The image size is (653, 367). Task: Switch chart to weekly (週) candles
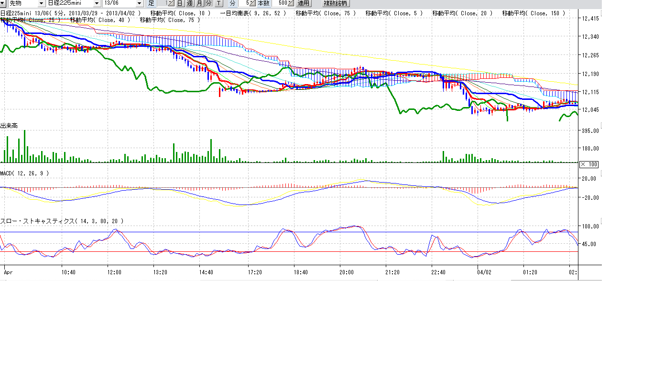pyautogui.click(x=189, y=3)
